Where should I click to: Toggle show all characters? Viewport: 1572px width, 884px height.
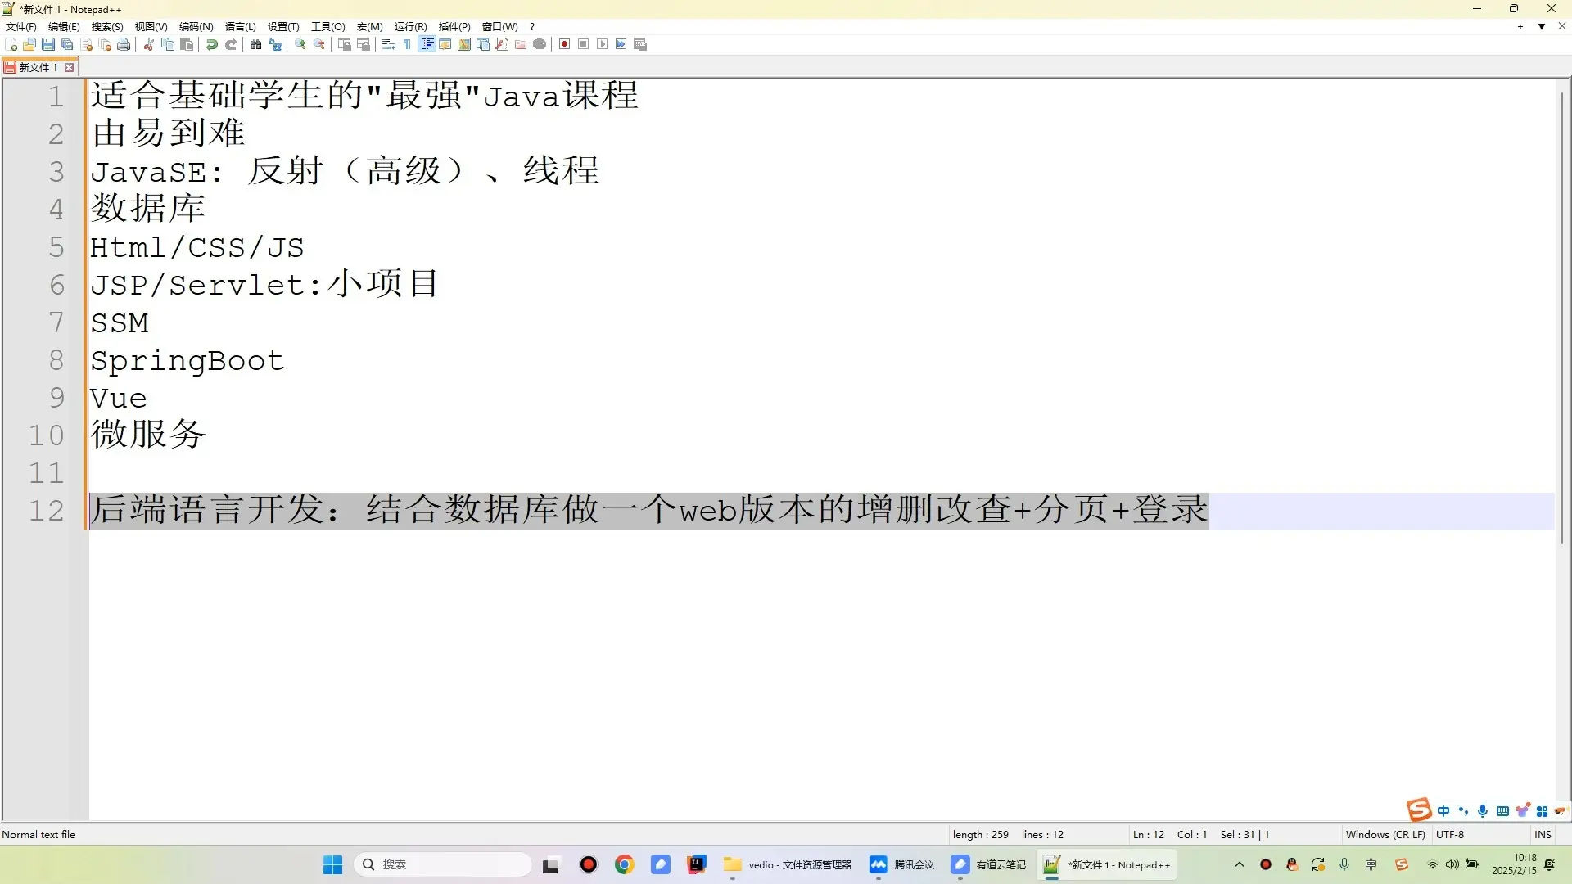pos(407,44)
